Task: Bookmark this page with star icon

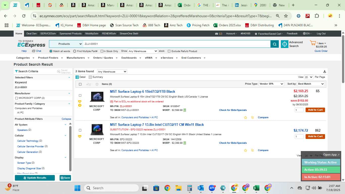Action: (286, 16)
